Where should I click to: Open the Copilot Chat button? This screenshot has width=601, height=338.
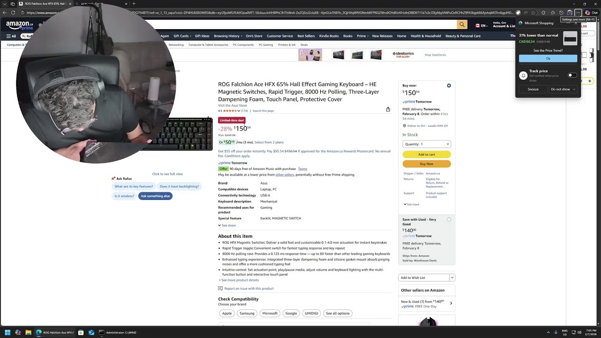(591, 13)
